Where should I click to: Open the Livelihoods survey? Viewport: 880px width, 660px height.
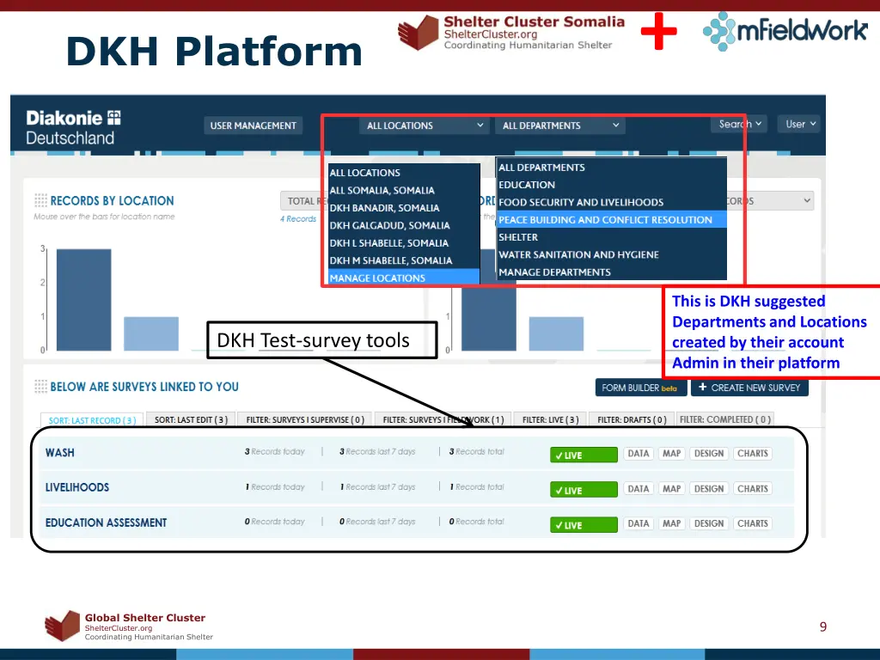point(76,487)
